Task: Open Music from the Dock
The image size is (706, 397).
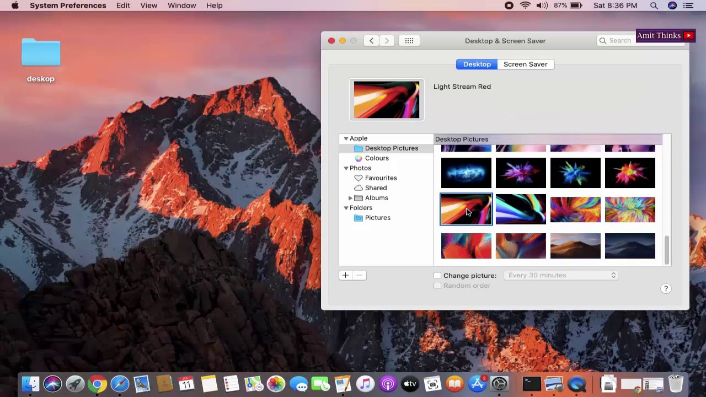Action: (366, 384)
